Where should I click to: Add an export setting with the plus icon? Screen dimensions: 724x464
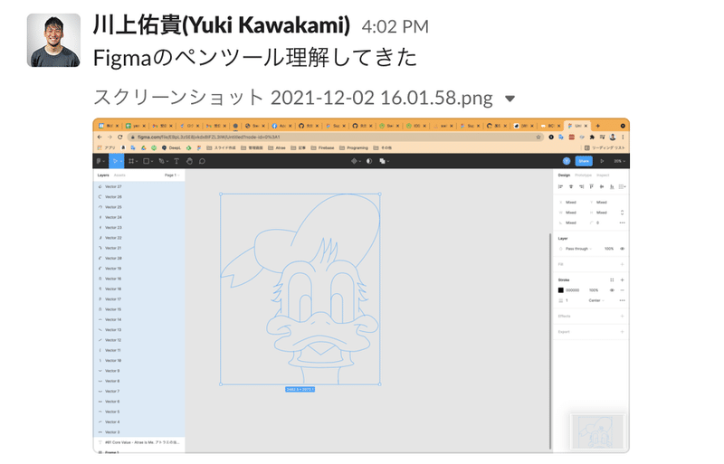click(x=622, y=332)
